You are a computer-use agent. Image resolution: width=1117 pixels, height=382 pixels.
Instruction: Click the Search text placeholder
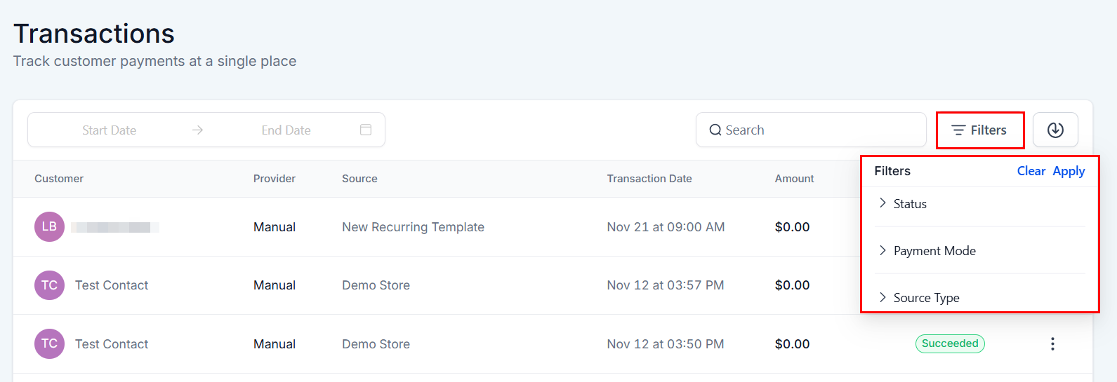pyautogui.click(x=745, y=130)
